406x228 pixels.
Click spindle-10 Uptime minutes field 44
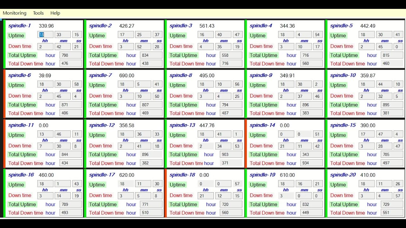point(384,84)
